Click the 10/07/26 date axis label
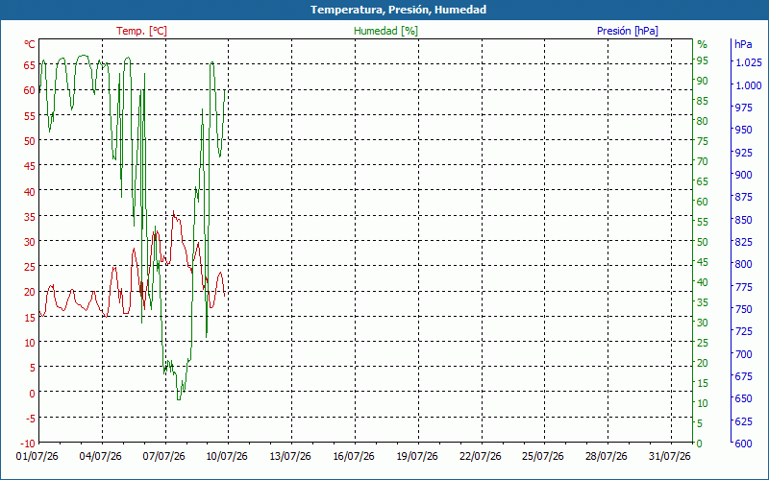Viewport: 769px width, 480px height. 227,457
